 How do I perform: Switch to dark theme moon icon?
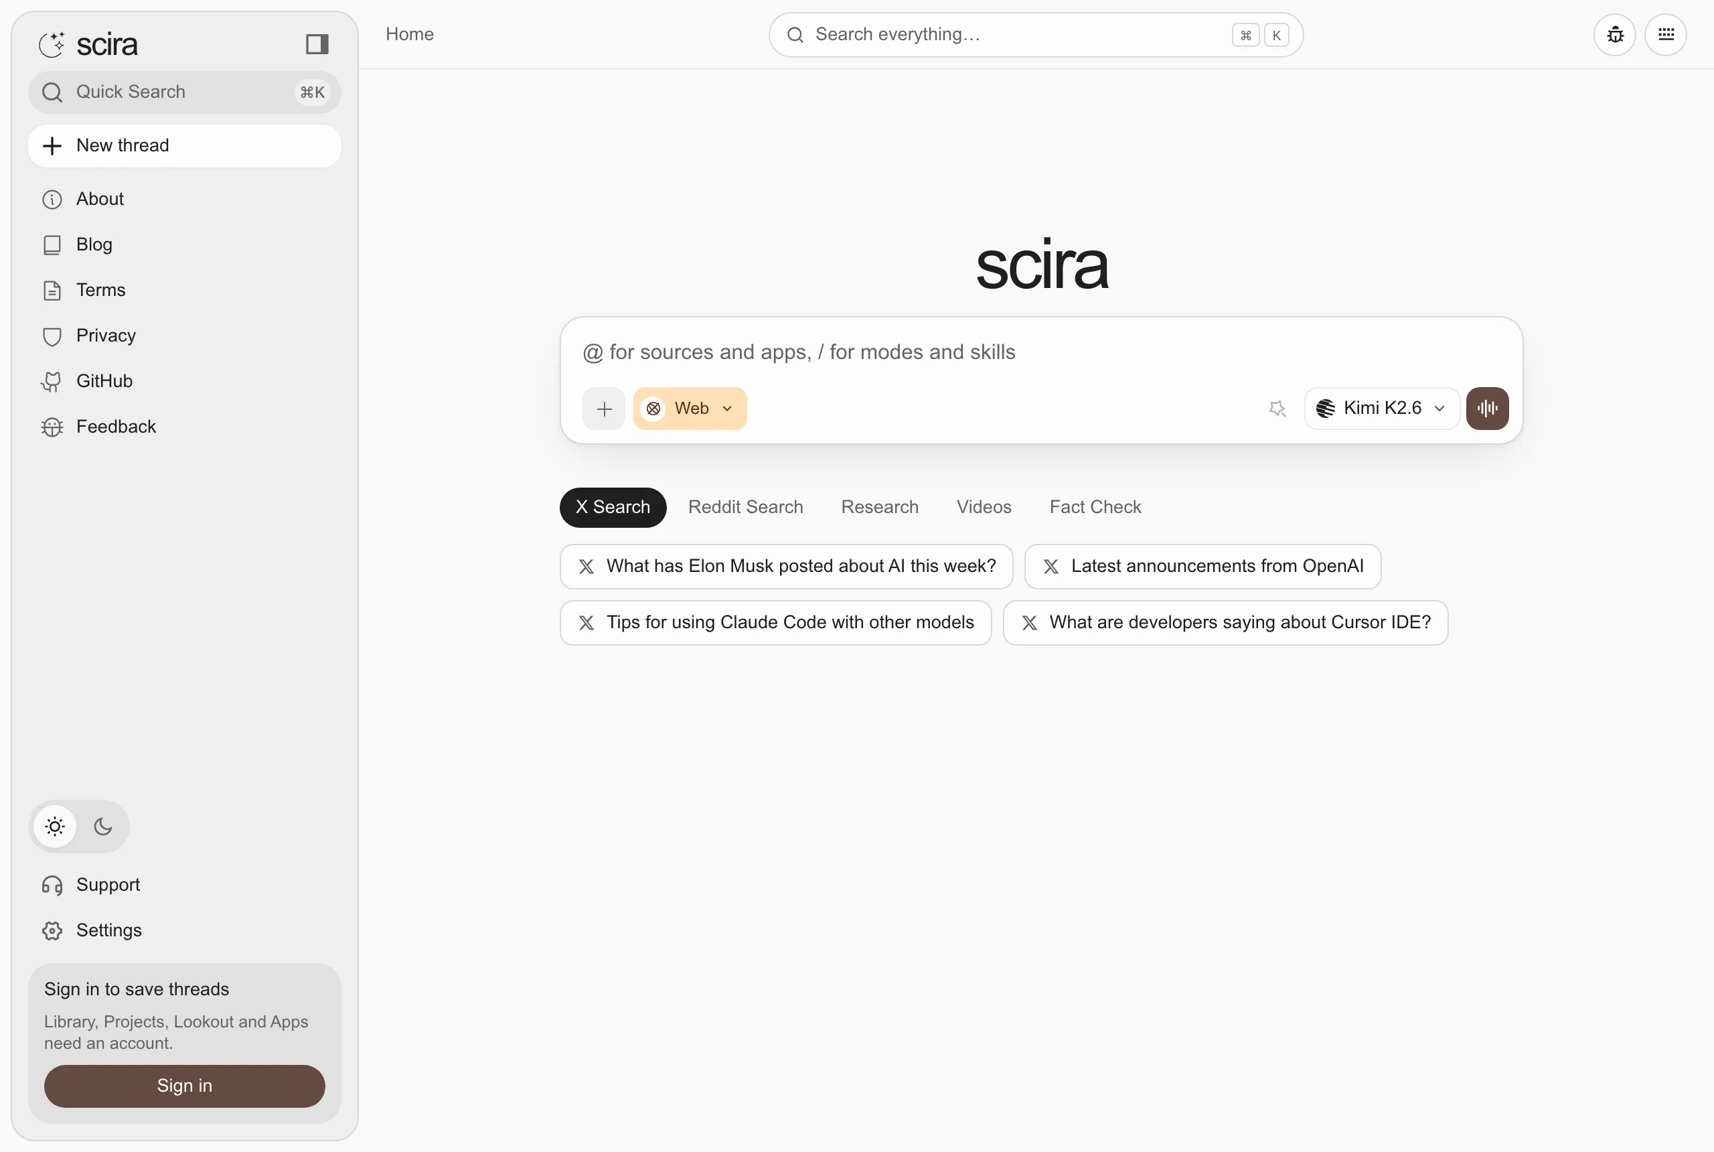(103, 826)
